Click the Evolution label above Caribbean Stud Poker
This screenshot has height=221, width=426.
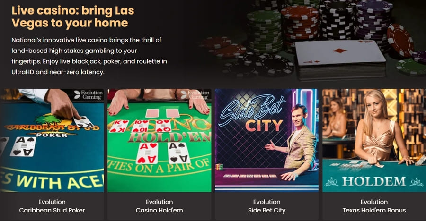(52, 202)
